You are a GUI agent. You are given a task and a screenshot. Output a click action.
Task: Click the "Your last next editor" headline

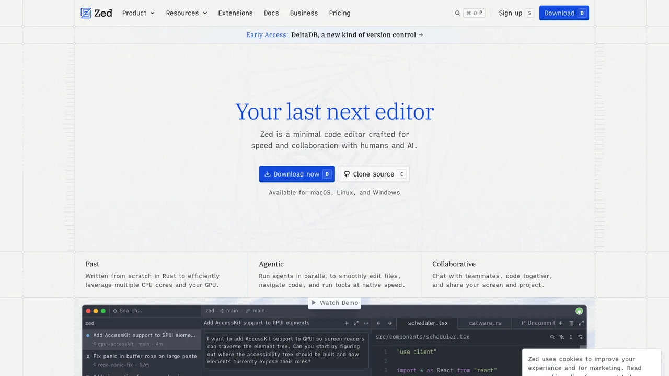[x=334, y=112]
